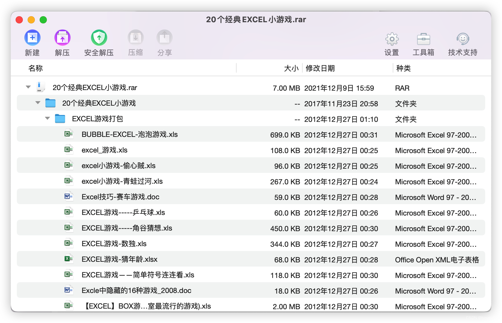This screenshot has height=323, width=502.
Task: Click the Excel icon of excel_游戏.xls
Action: (x=69, y=149)
